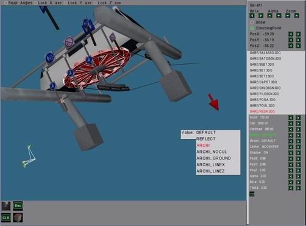Select GARE/BET.3DO in the object list
Screen dimensions: 306x226
click(261, 71)
